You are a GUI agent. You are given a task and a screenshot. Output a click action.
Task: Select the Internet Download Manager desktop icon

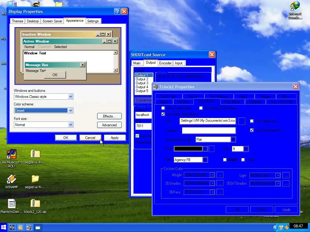coord(295,6)
